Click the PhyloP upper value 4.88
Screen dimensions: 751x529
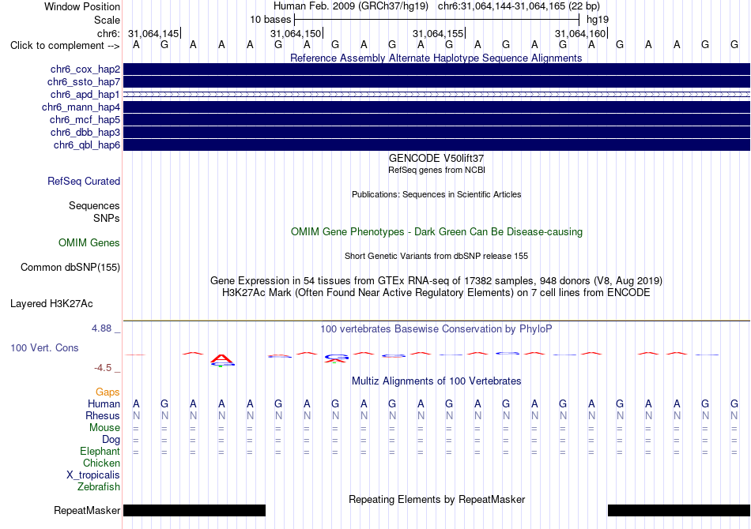[x=101, y=328]
